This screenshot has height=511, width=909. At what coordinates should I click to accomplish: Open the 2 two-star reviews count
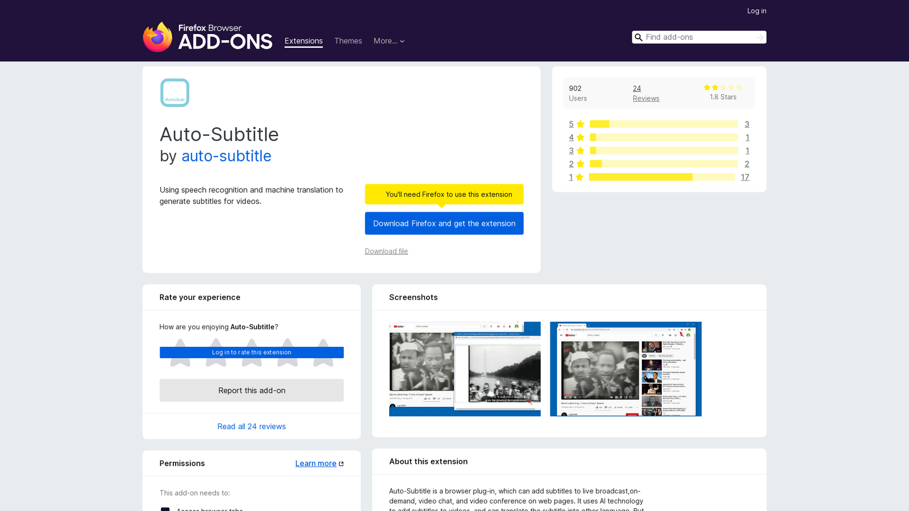click(747, 164)
